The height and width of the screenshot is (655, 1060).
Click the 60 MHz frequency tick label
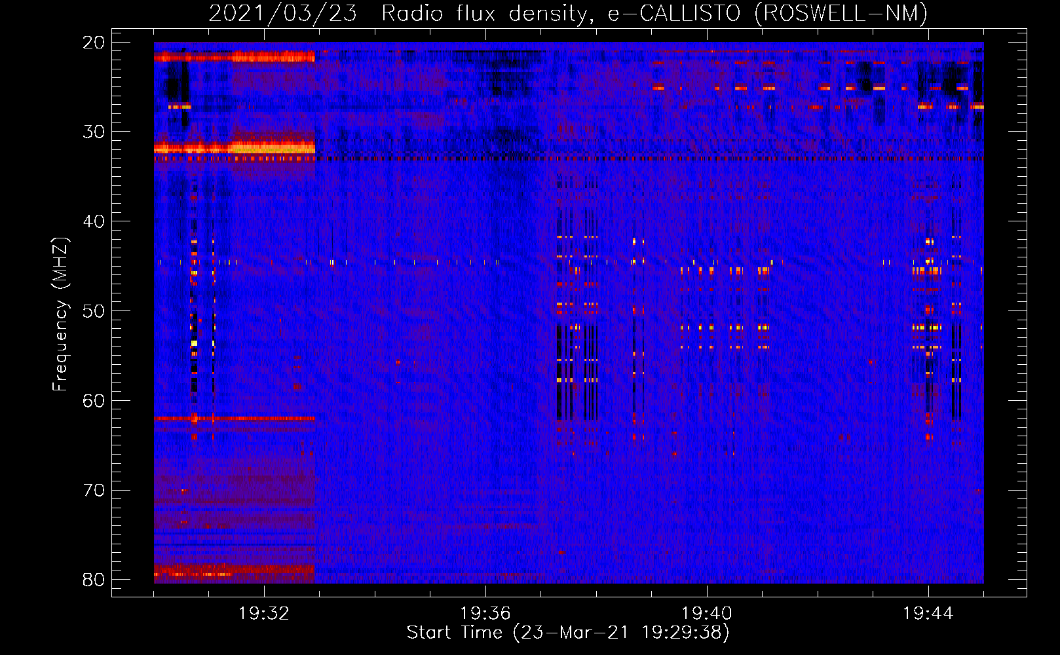94,400
